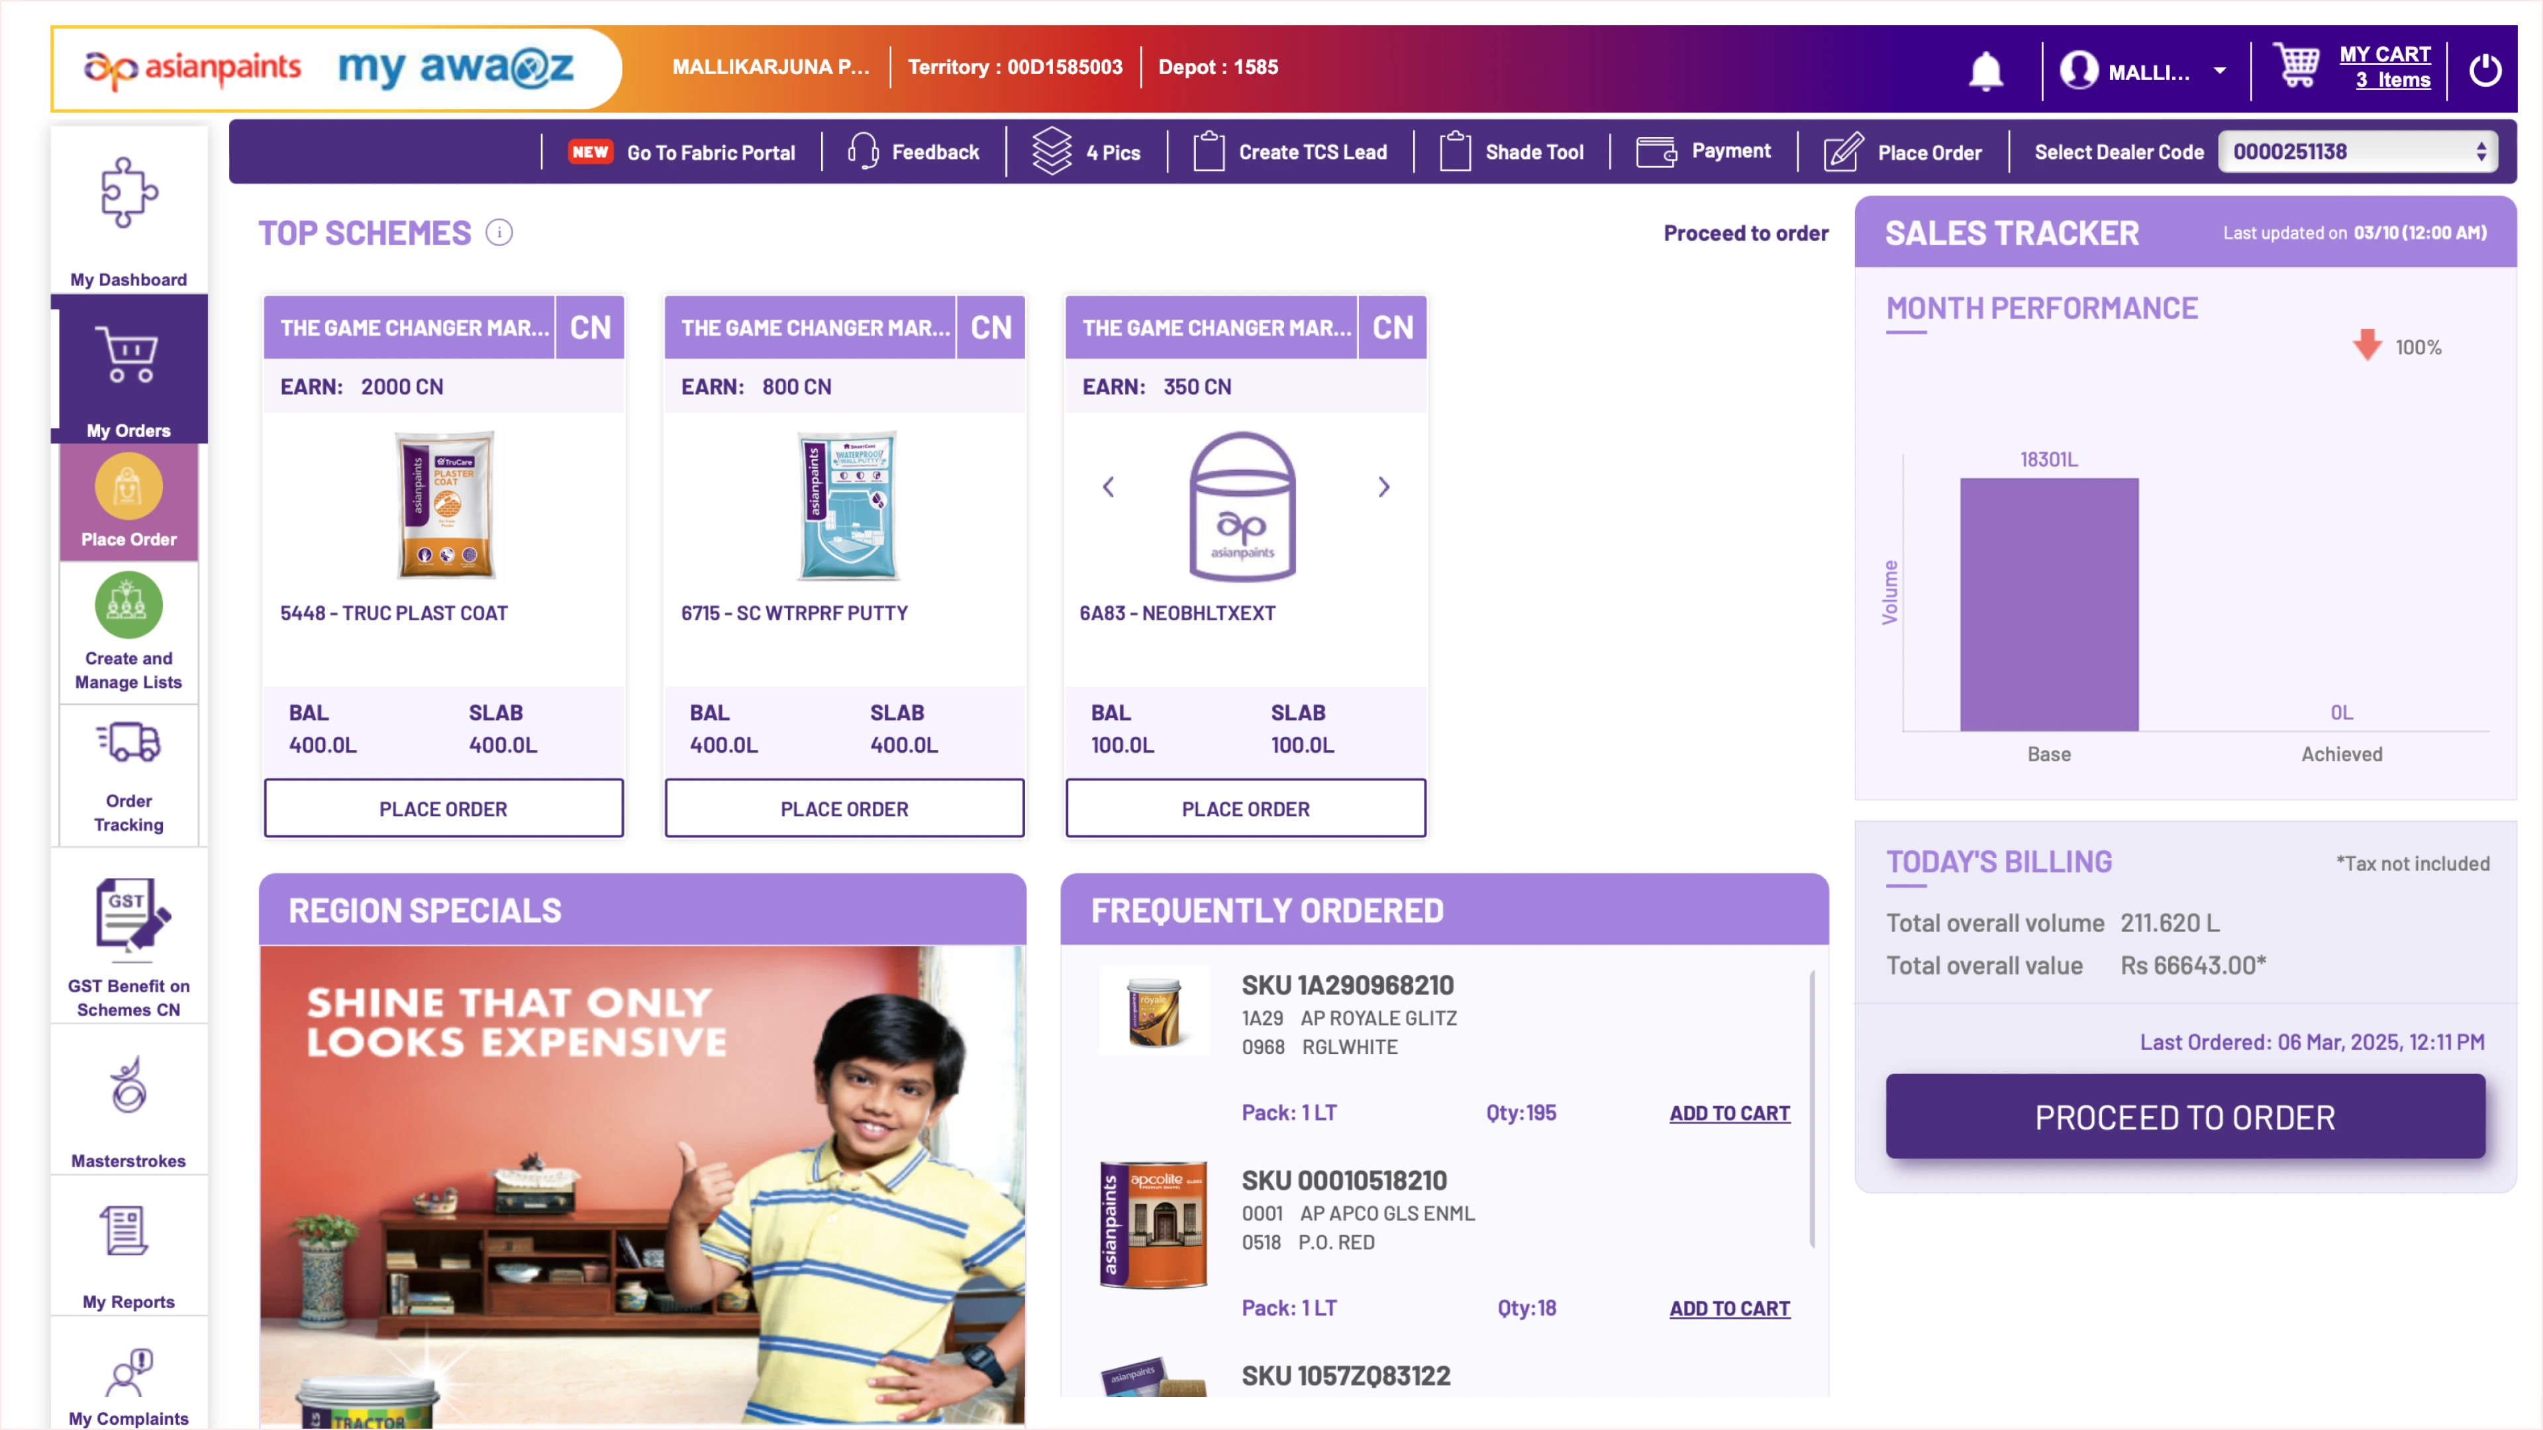The image size is (2543, 1430).
Task: Open Payment menu item
Action: pos(1730,151)
